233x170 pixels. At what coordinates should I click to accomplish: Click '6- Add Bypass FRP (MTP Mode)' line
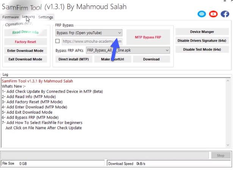30,117
